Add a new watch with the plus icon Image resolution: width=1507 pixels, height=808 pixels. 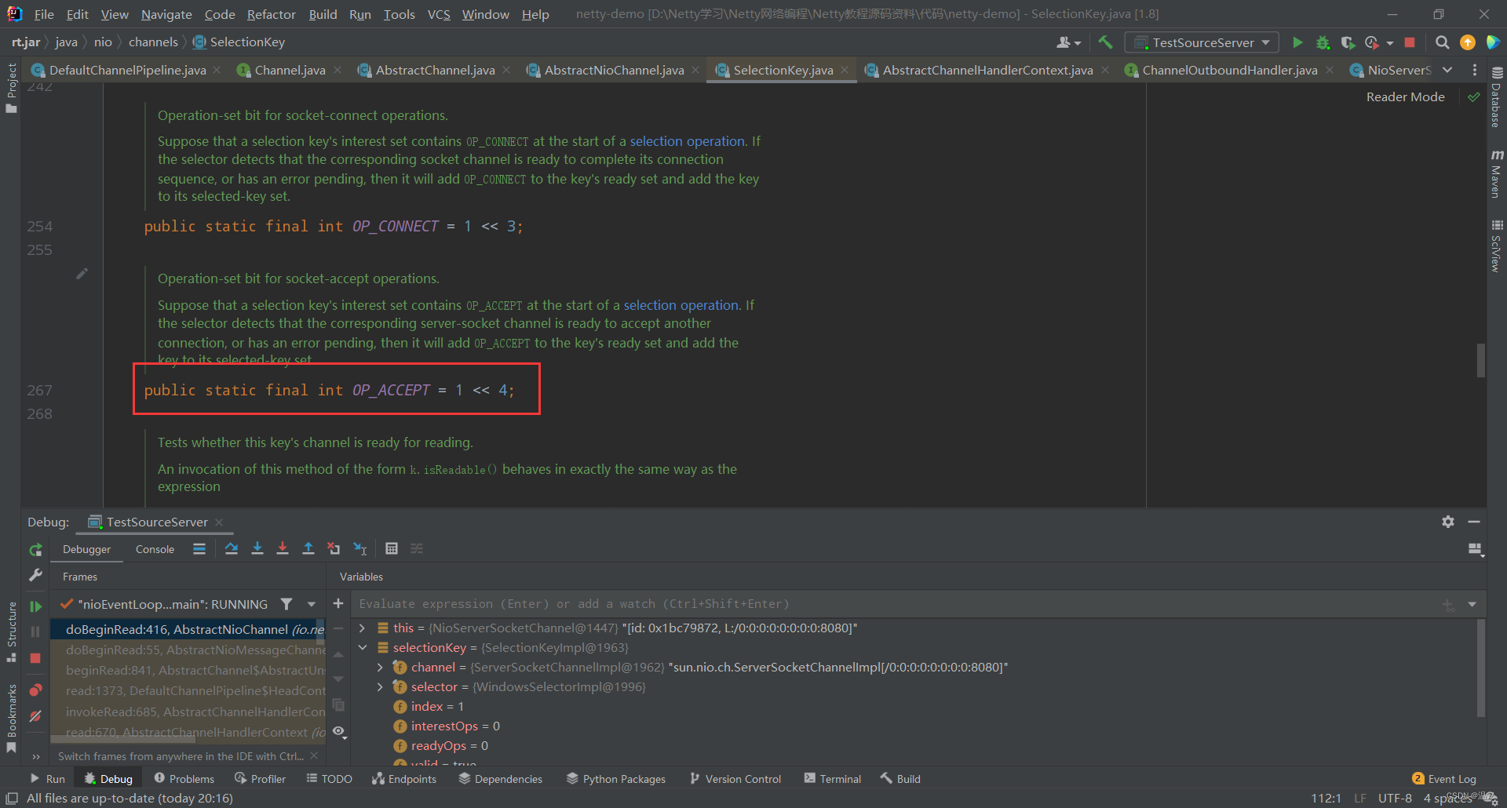pyautogui.click(x=338, y=603)
